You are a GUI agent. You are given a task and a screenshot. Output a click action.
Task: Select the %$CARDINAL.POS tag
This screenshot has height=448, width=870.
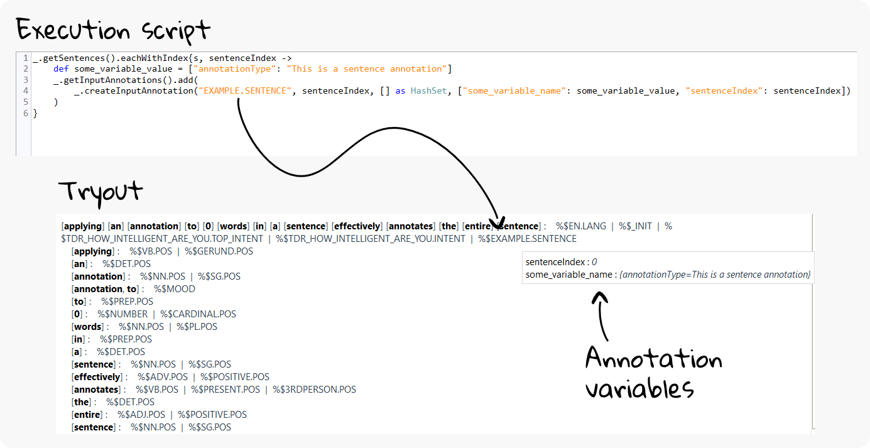pos(198,314)
